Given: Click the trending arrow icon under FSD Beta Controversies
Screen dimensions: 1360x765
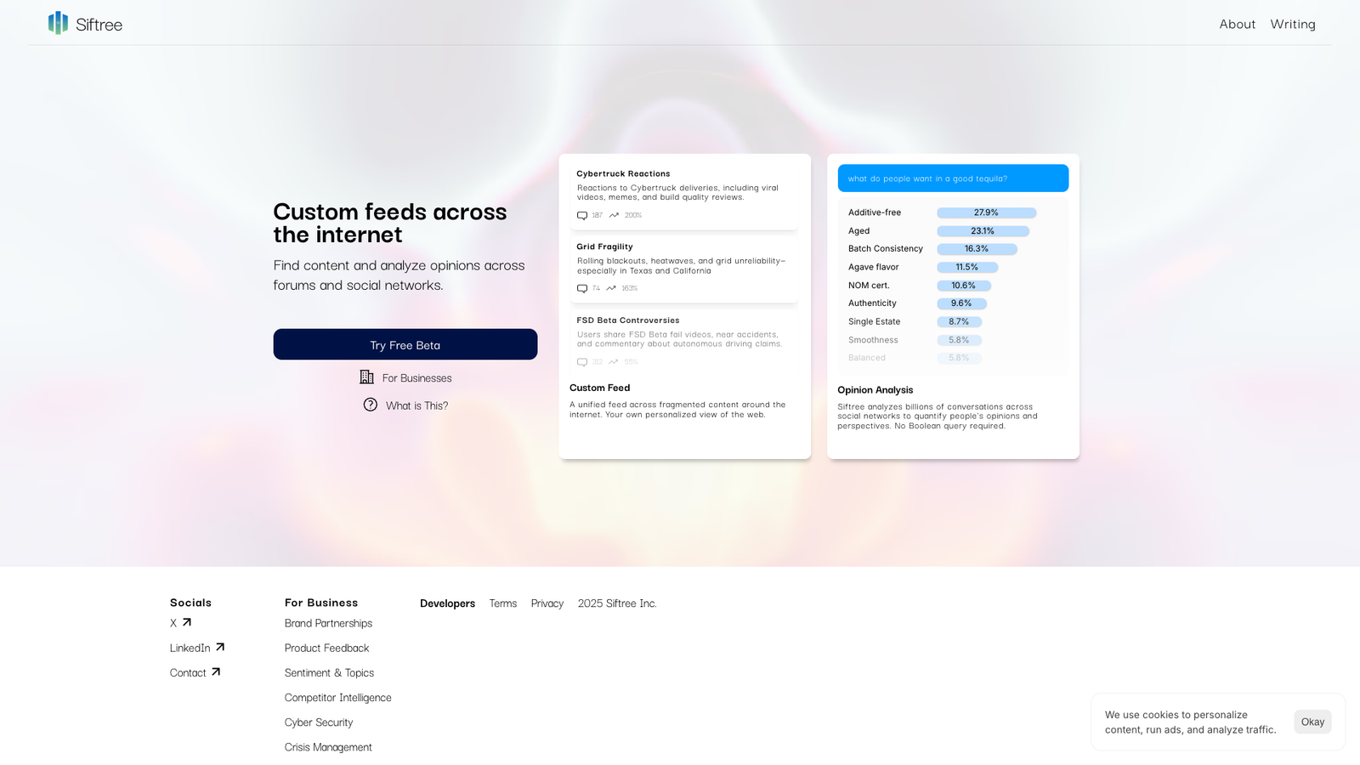Looking at the screenshot, I should 613,362.
